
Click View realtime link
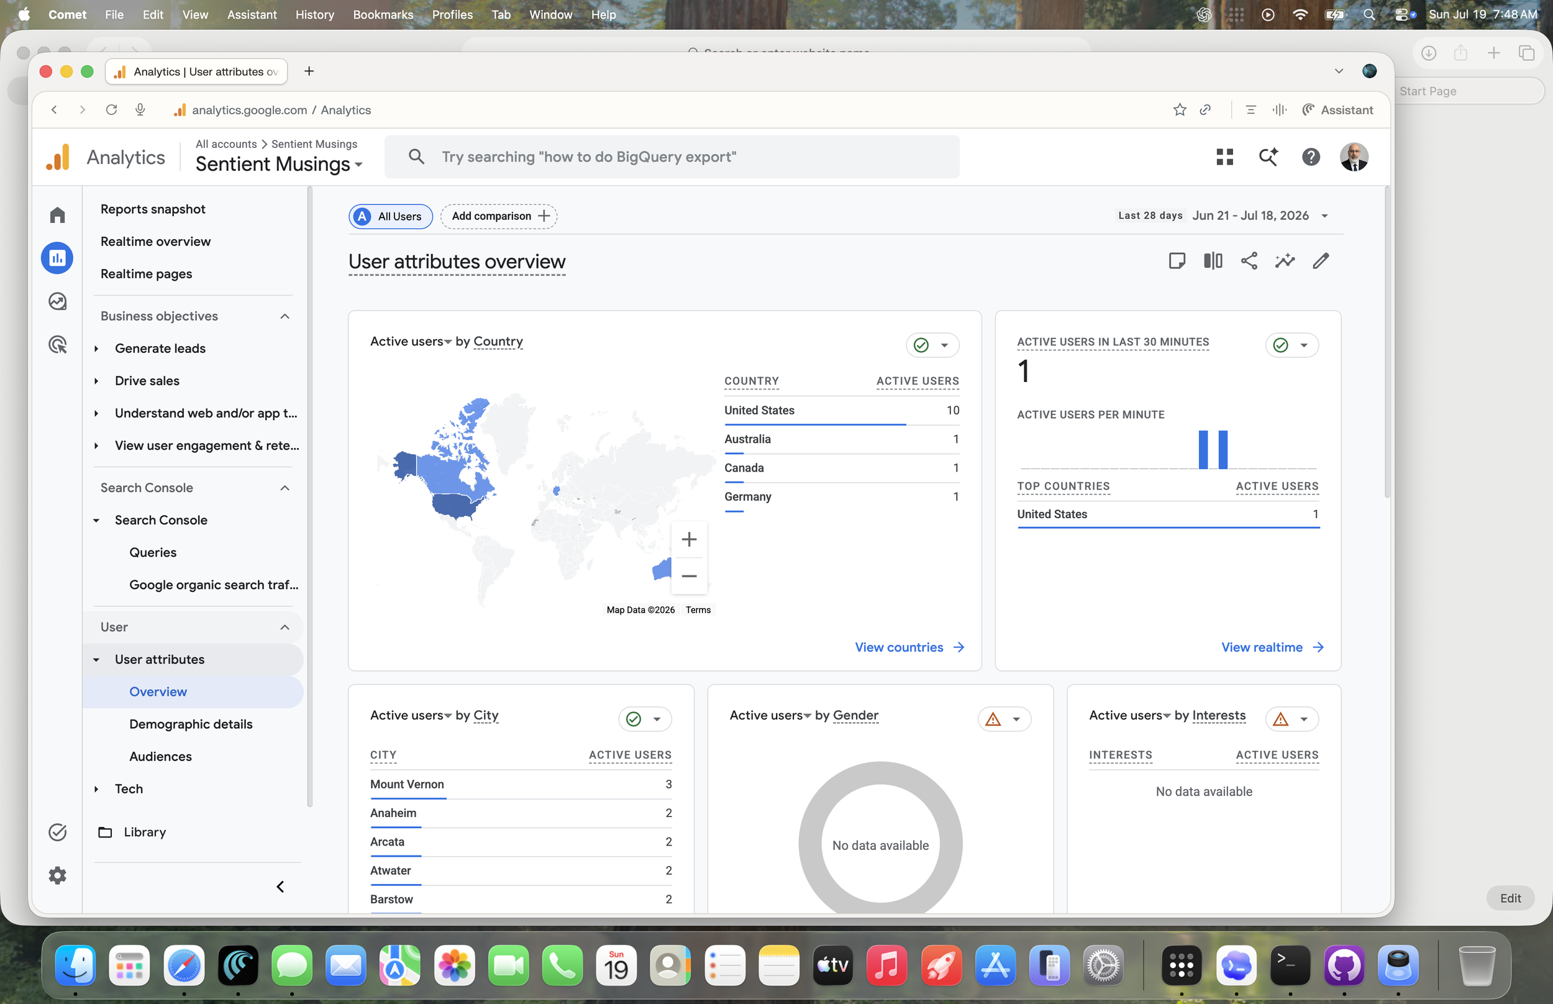[x=1272, y=647]
